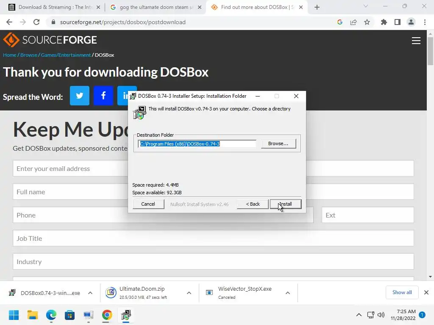Click the Back button in installer dialog

253,204
